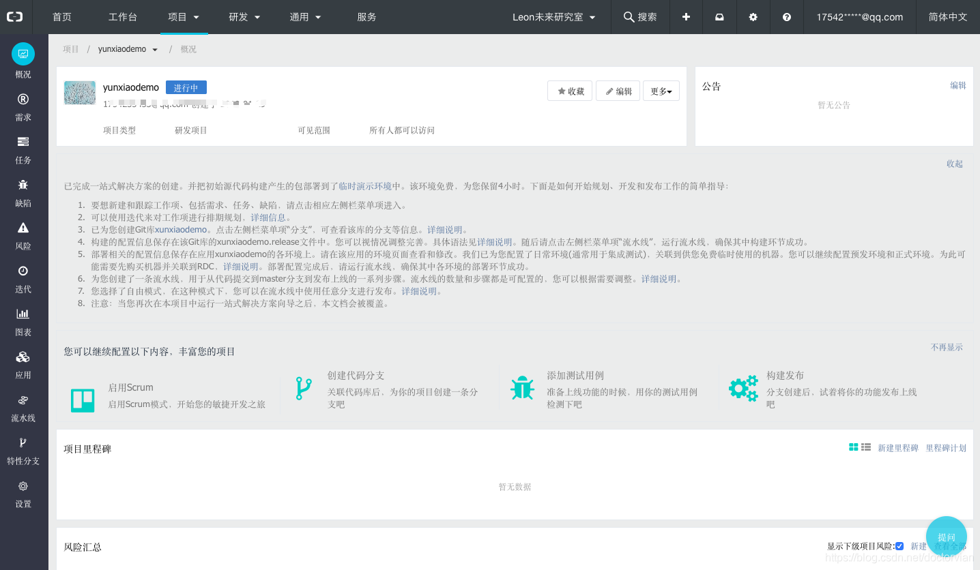Click 编辑 link in 公告 panel
Viewport: 980px width, 570px height.
[x=958, y=85]
